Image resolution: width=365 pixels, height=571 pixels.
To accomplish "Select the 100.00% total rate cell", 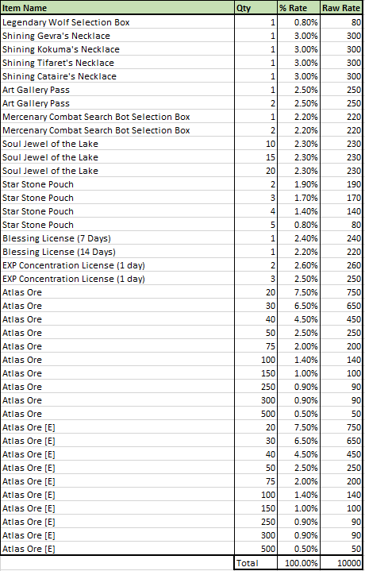I will [x=298, y=563].
